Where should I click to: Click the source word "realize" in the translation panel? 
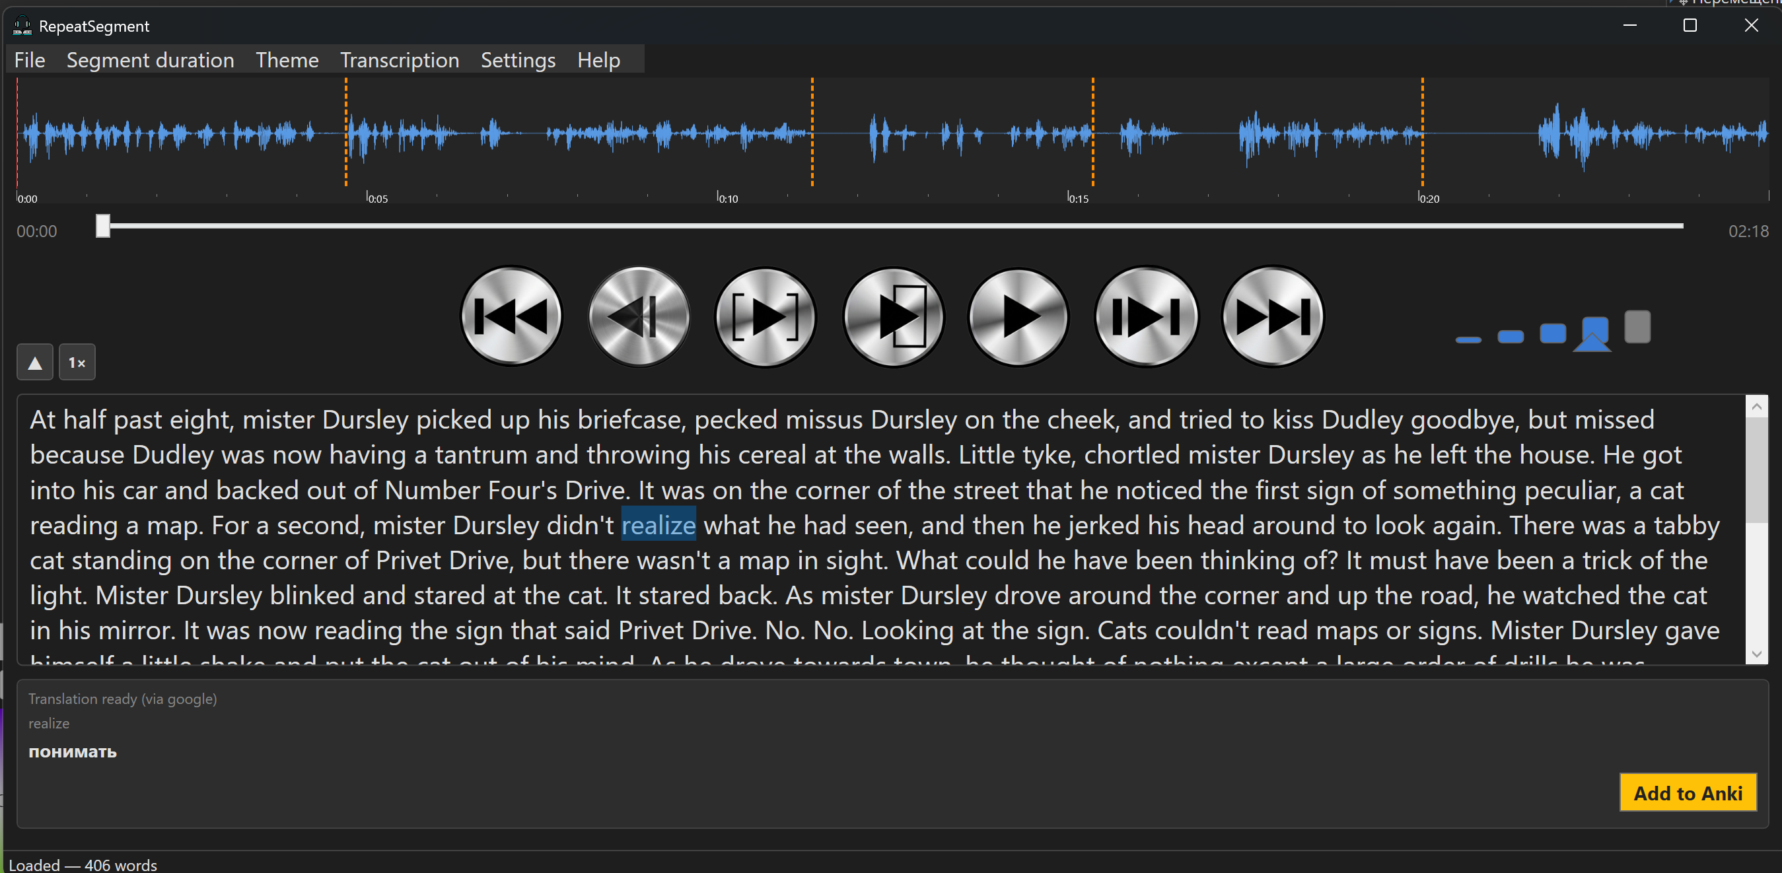(49, 723)
